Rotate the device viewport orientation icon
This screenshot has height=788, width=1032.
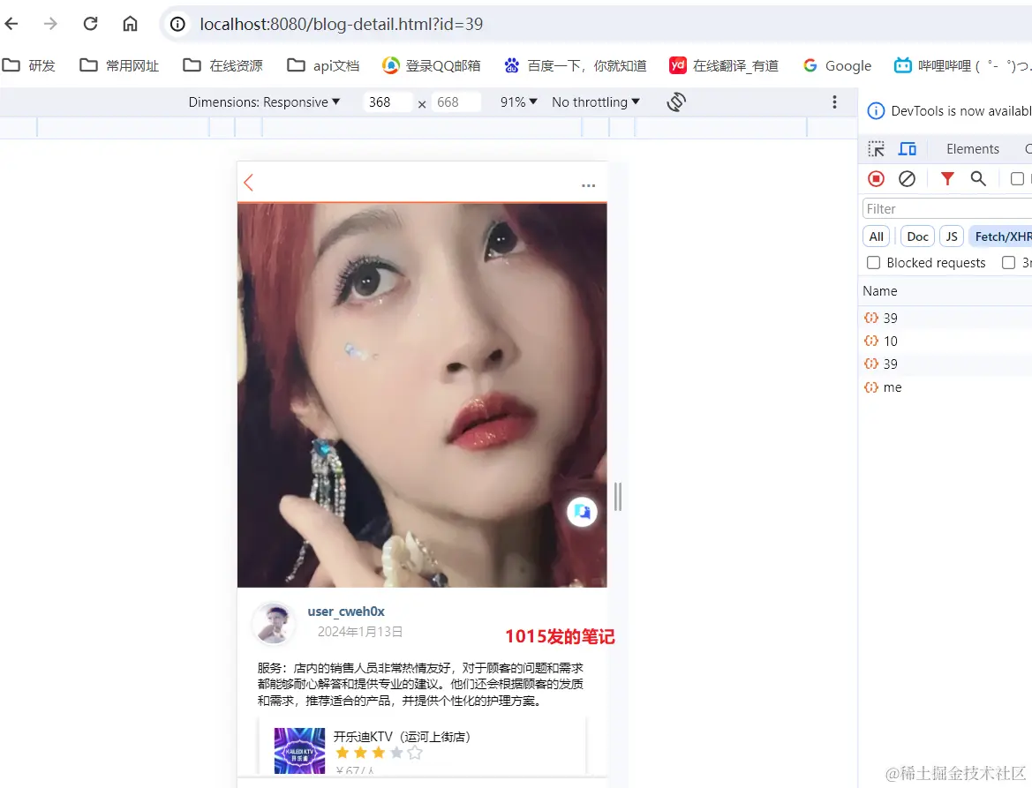point(676,102)
